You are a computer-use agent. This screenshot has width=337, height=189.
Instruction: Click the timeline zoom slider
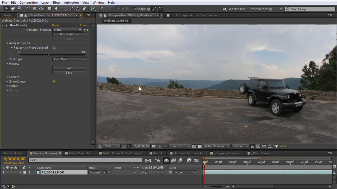coord(217,187)
